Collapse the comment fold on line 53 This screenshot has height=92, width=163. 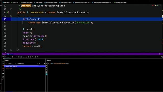(11, 9)
